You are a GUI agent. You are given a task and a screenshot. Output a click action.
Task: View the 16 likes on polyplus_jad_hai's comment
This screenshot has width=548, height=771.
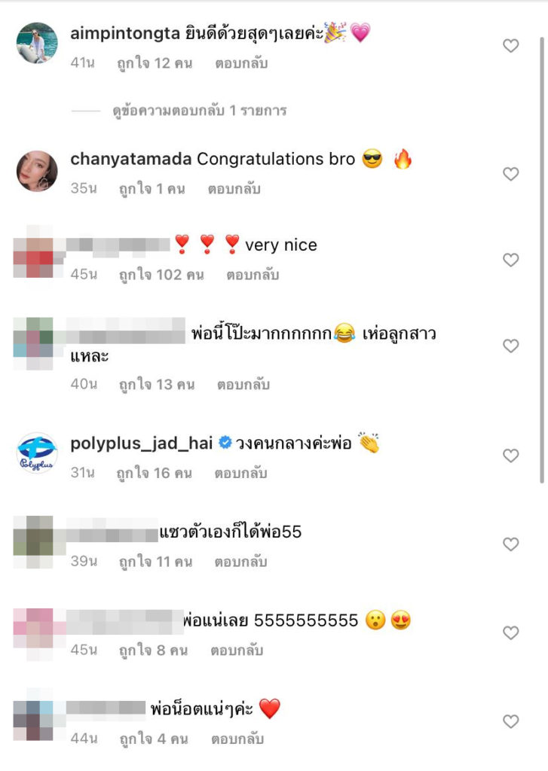[x=154, y=473]
